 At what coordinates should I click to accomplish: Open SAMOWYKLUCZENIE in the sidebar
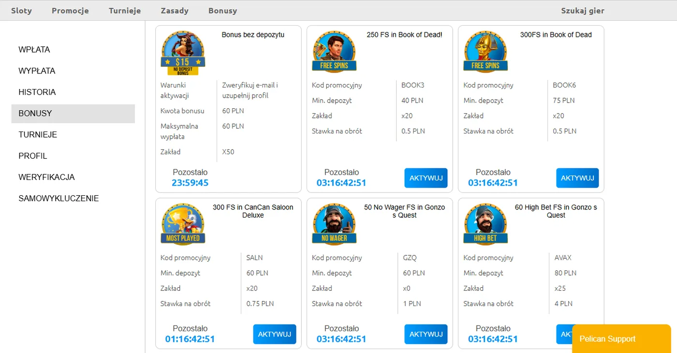[x=59, y=199]
